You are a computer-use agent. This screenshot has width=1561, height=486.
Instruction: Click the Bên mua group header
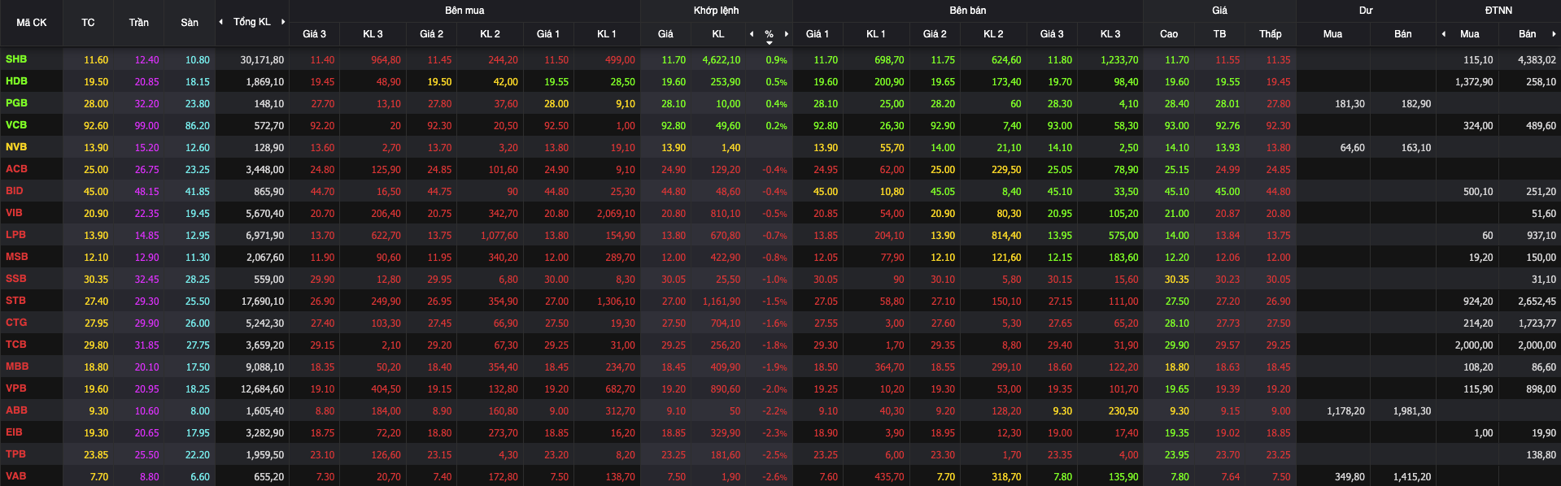(464, 11)
